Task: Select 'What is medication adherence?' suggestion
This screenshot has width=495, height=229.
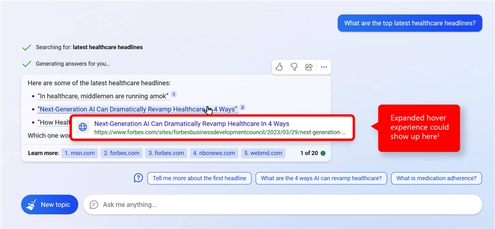Action: click(436, 178)
